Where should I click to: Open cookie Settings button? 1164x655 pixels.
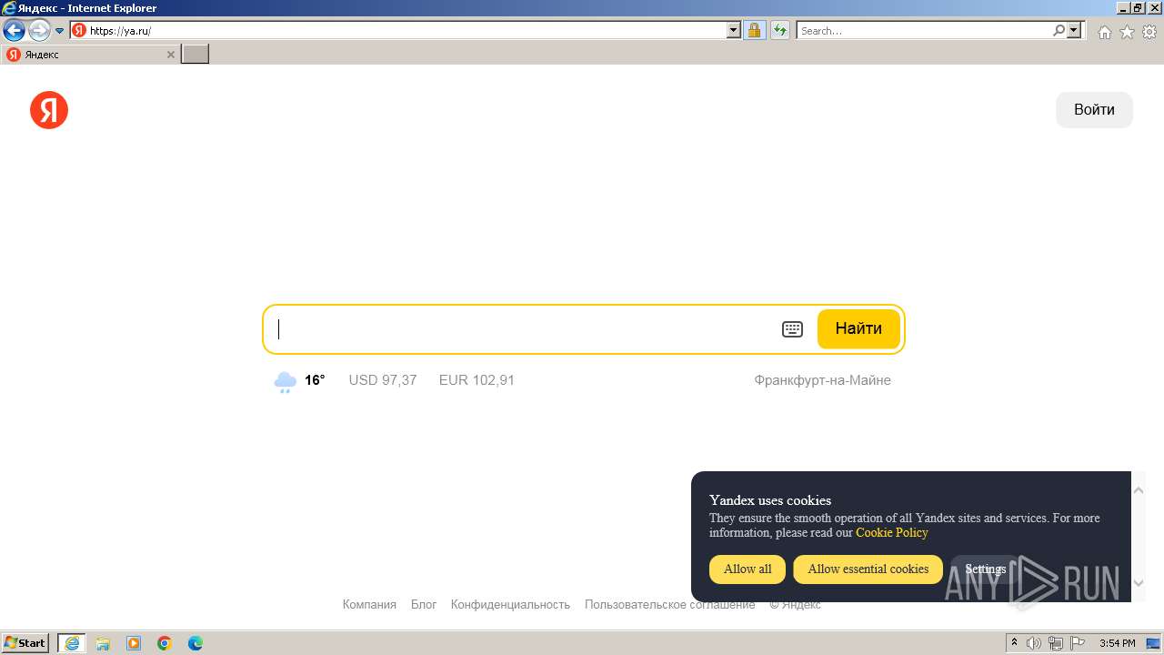pos(986,569)
